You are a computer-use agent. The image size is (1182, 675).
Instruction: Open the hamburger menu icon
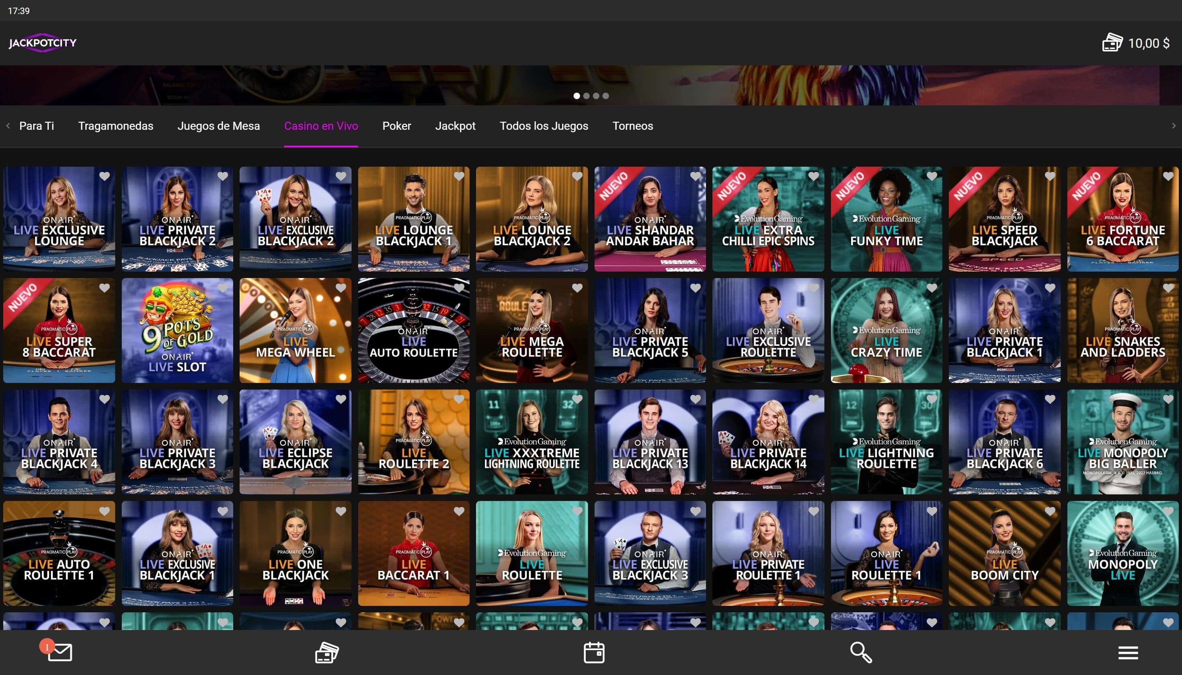1128,653
